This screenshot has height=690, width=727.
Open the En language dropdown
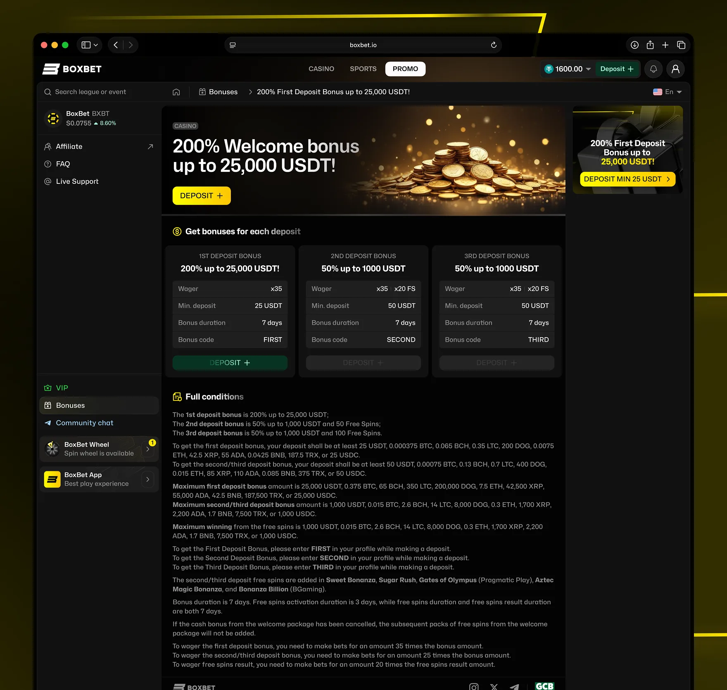coord(667,92)
